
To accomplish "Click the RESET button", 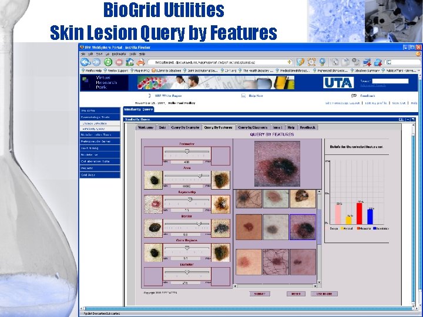I will tap(296, 294).
